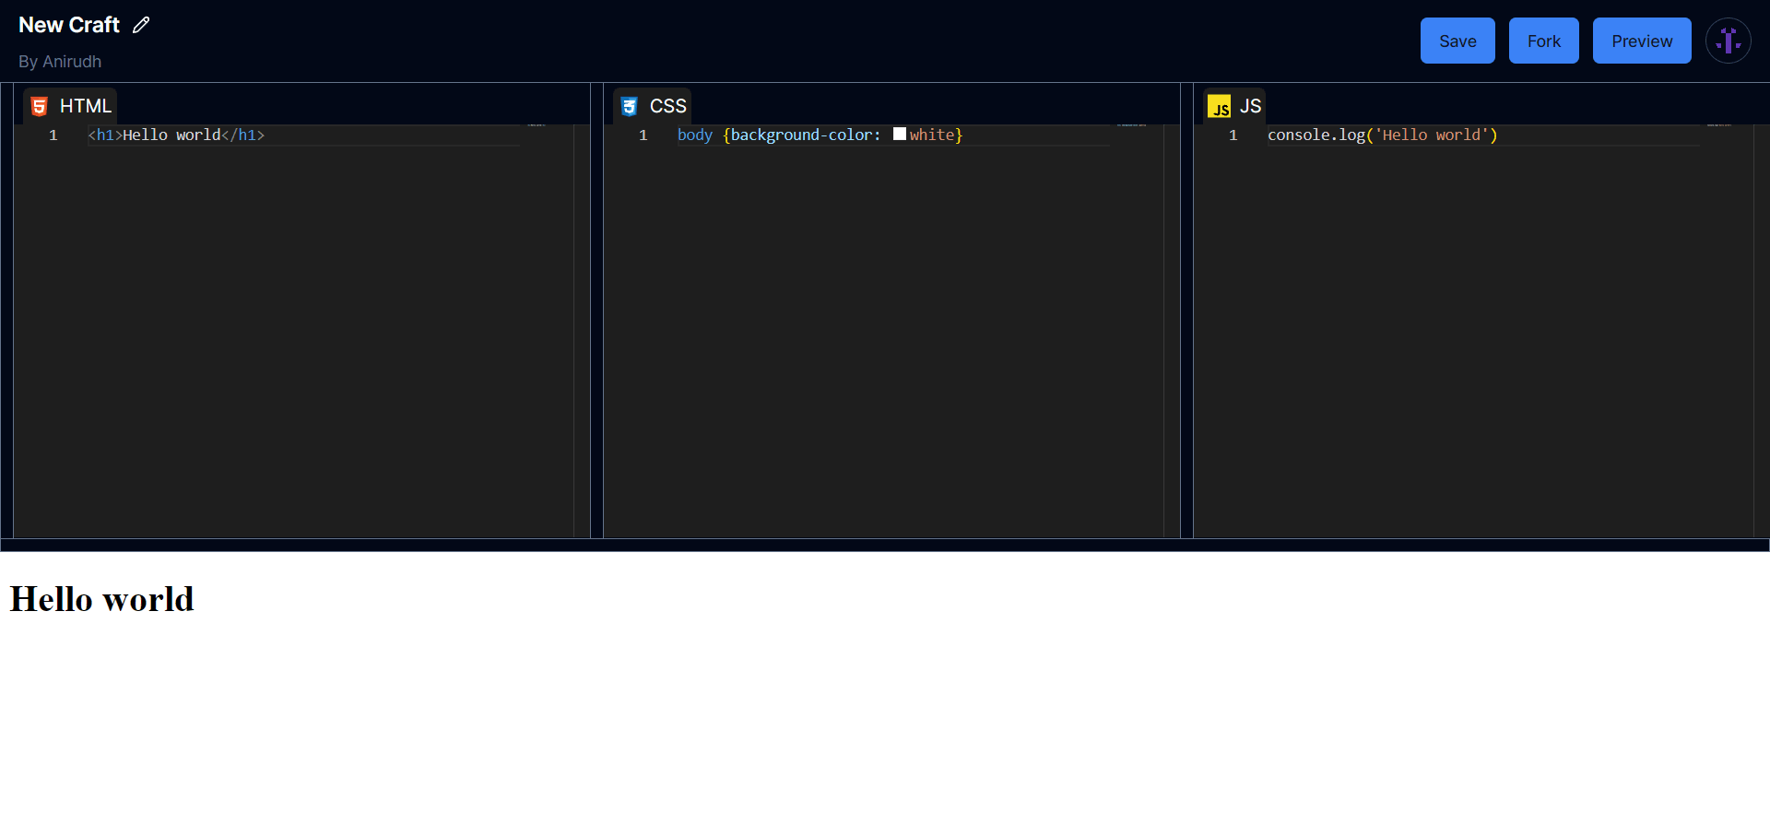Click the CSS3 logo icon

point(629,106)
